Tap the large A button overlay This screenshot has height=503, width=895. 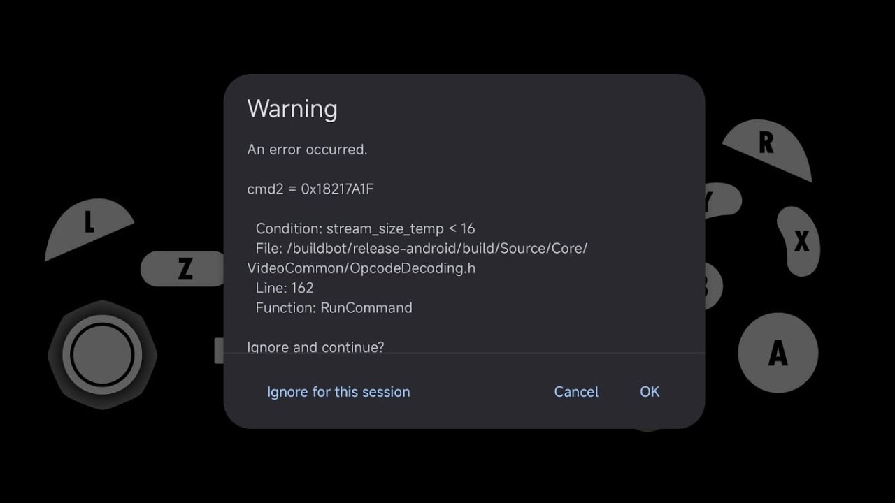[778, 353]
